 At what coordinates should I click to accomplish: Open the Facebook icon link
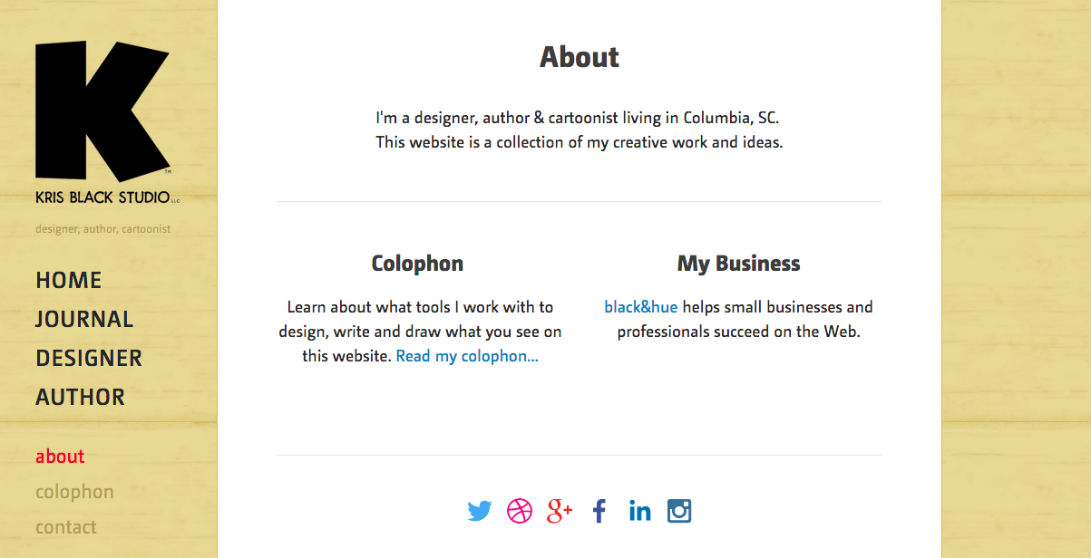pos(599,512)
